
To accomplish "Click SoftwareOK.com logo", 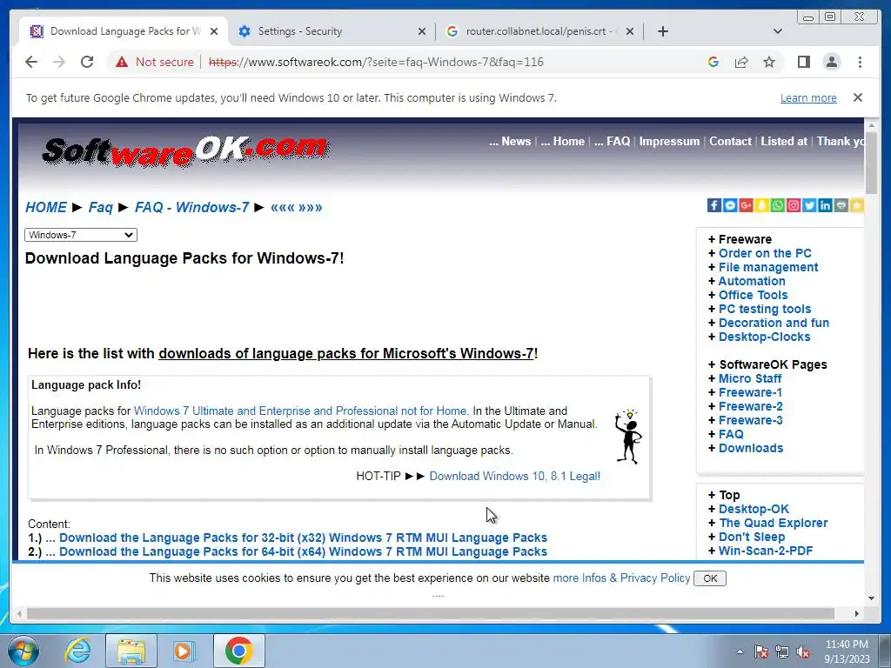I will (x=185, y=151).
